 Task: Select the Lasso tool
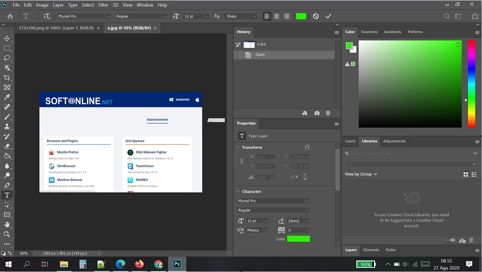(7, 58)
